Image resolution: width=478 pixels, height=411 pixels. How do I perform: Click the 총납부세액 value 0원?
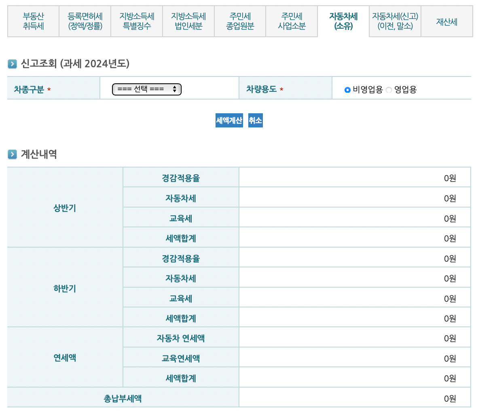(450, 398)
